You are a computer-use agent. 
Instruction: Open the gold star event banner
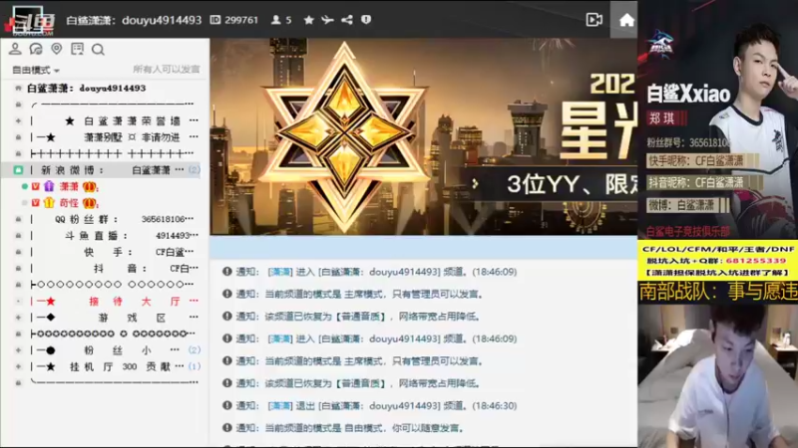[x=423, y=136]
